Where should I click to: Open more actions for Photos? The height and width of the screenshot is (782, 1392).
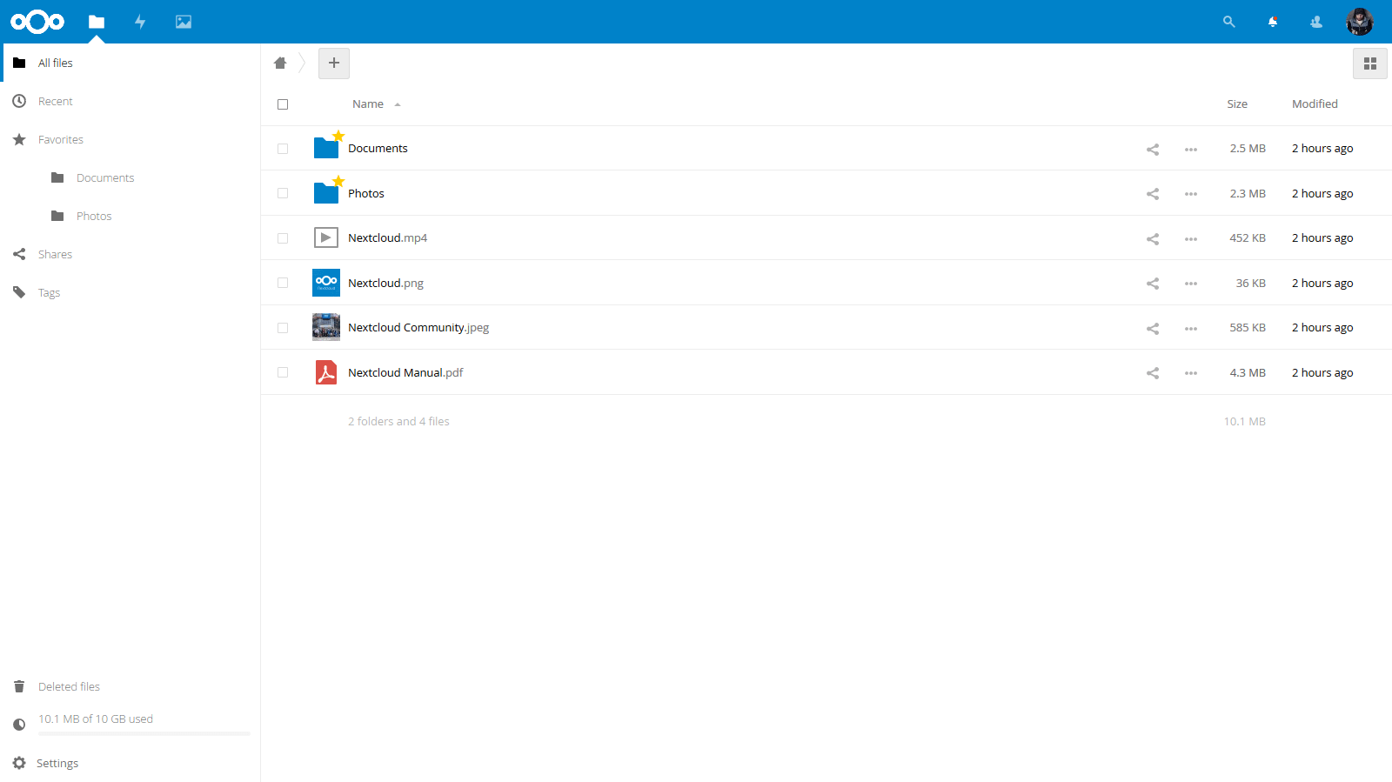(x=1191, y=194)
